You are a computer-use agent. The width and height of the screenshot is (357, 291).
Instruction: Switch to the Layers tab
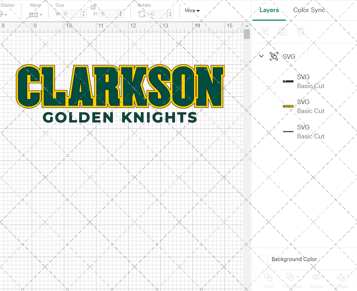269,10
